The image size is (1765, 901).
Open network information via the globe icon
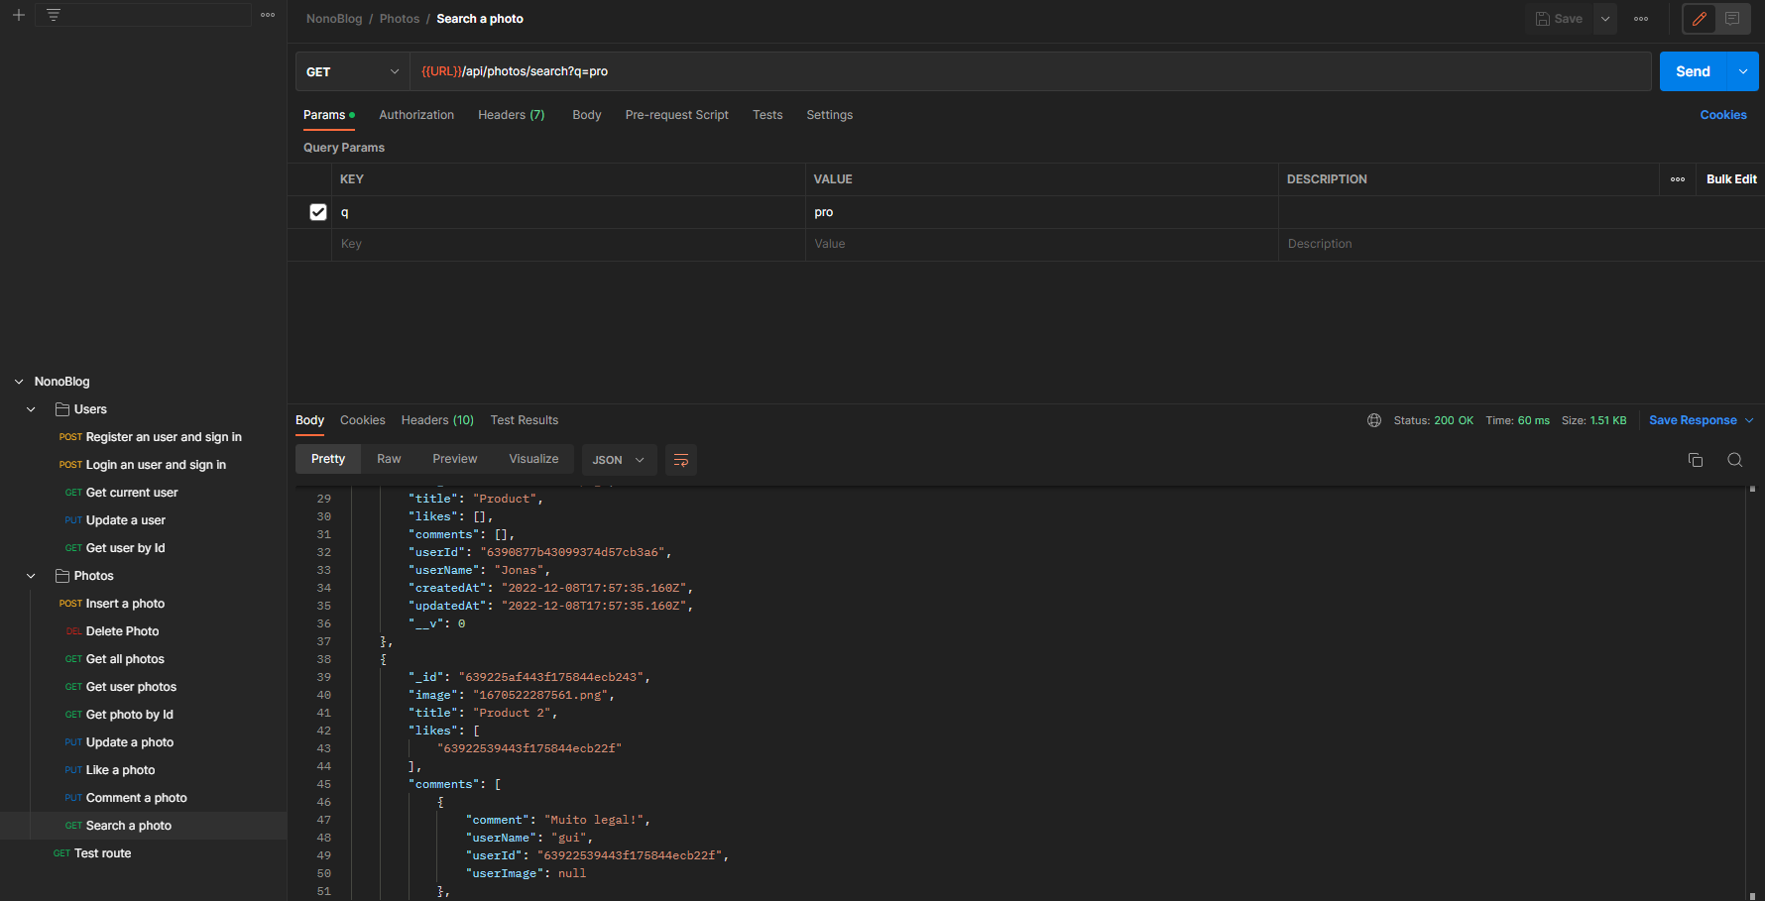1374,419
